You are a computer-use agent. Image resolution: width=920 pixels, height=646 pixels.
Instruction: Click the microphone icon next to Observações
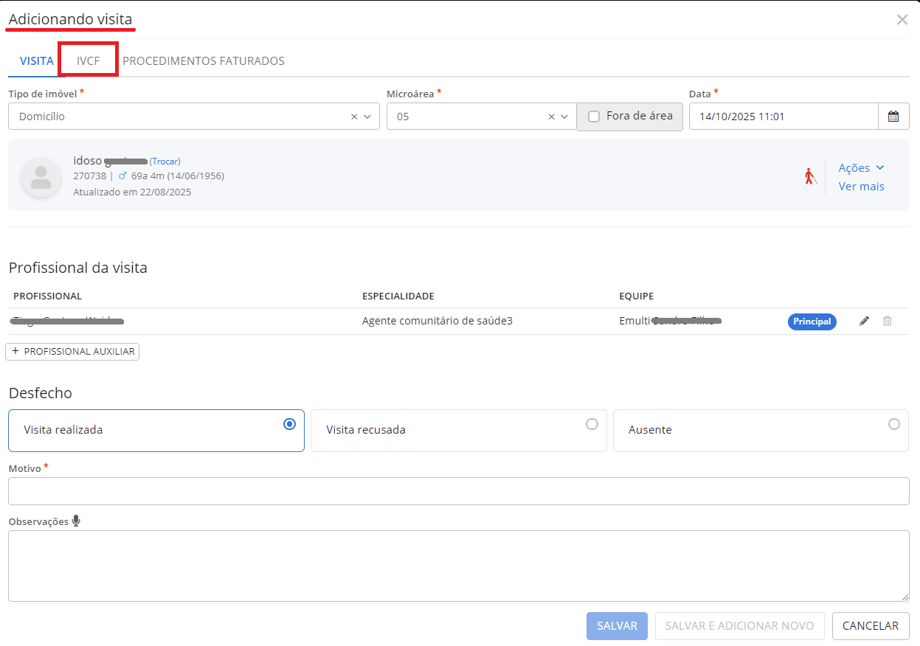[x=76, y=521]
